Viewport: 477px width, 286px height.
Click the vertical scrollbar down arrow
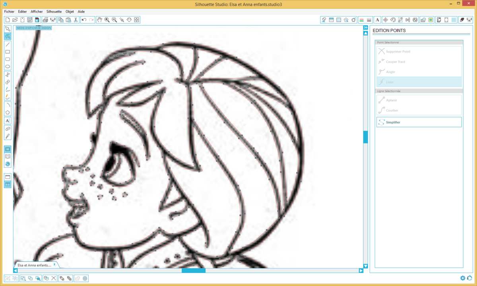tap(366, 266)
